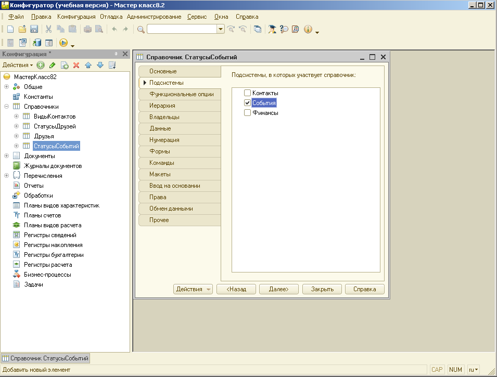Click the Update database configuration icon
This screenshot has width=497, height=377.
click(x=37, y=43)
